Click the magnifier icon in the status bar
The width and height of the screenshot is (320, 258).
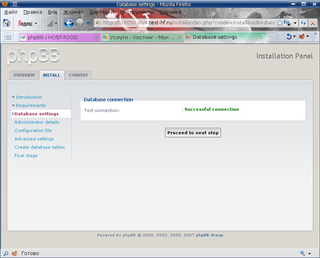pyautogui.click(x=6, y=253)
